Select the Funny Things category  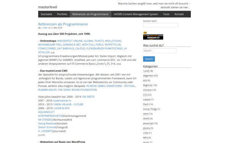point(150,109)
